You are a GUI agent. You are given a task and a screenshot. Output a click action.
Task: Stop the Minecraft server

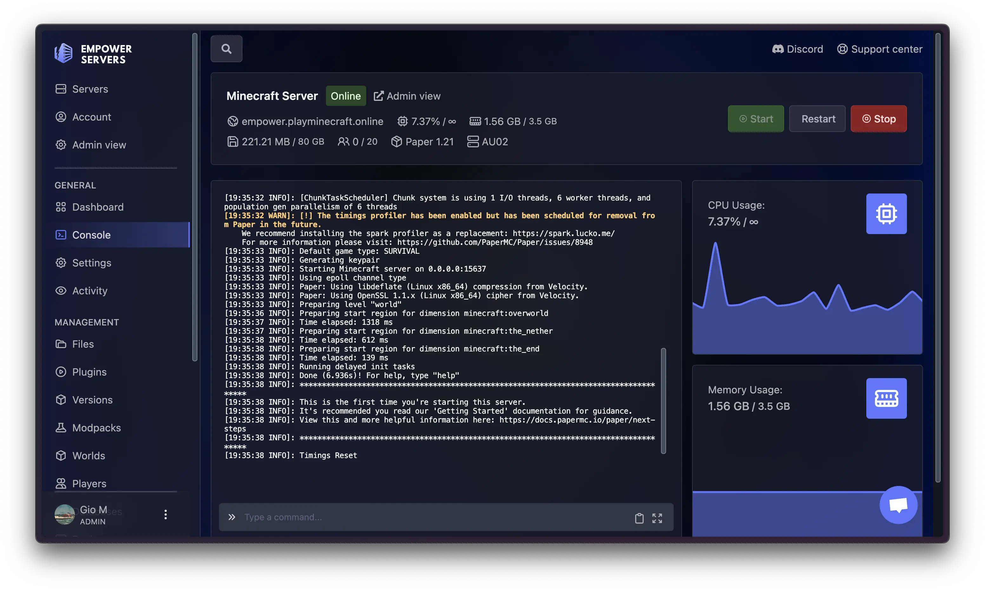pyautogui.click(x=878, y=119)
